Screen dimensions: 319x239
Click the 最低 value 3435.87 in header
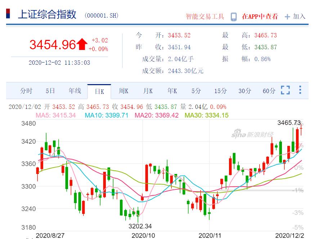(266, 47)
